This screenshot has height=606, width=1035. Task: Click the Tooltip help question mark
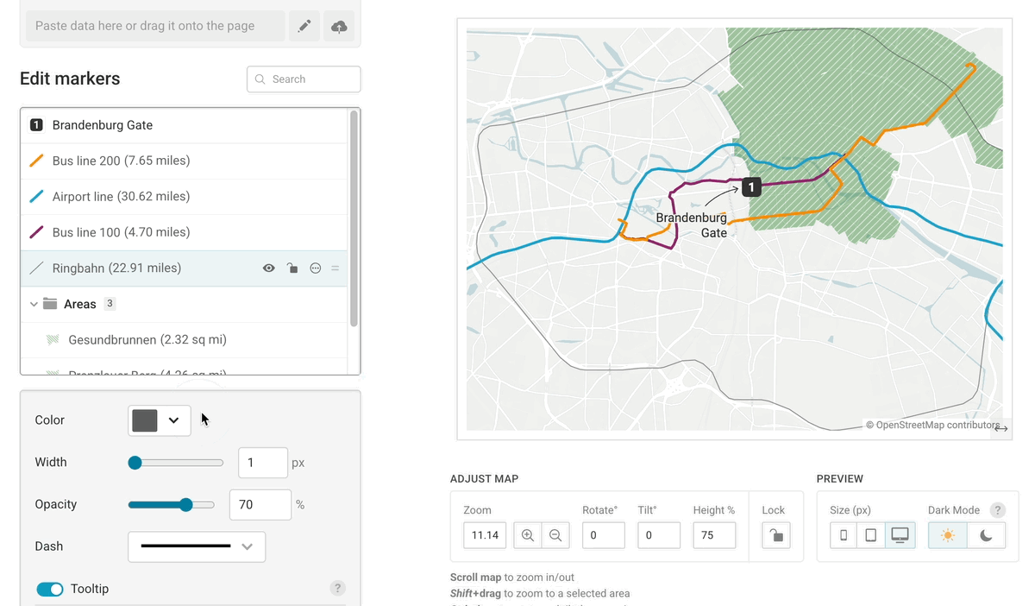pos(338,589)
